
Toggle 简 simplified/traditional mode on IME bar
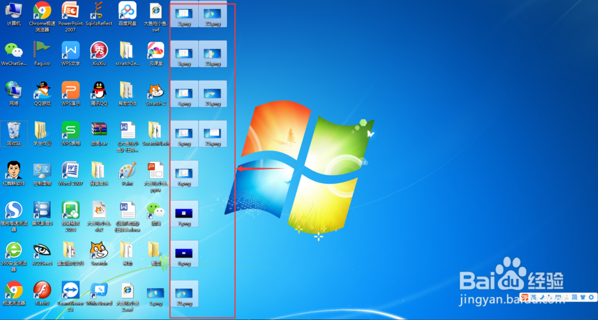point(574,297)
